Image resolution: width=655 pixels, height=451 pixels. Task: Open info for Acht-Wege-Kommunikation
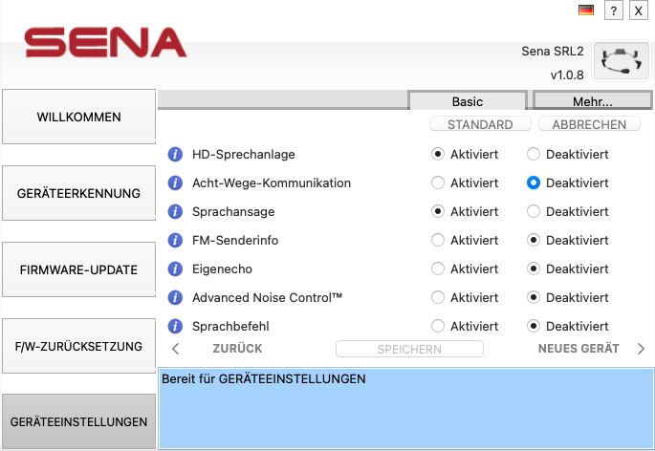point(175,183)
